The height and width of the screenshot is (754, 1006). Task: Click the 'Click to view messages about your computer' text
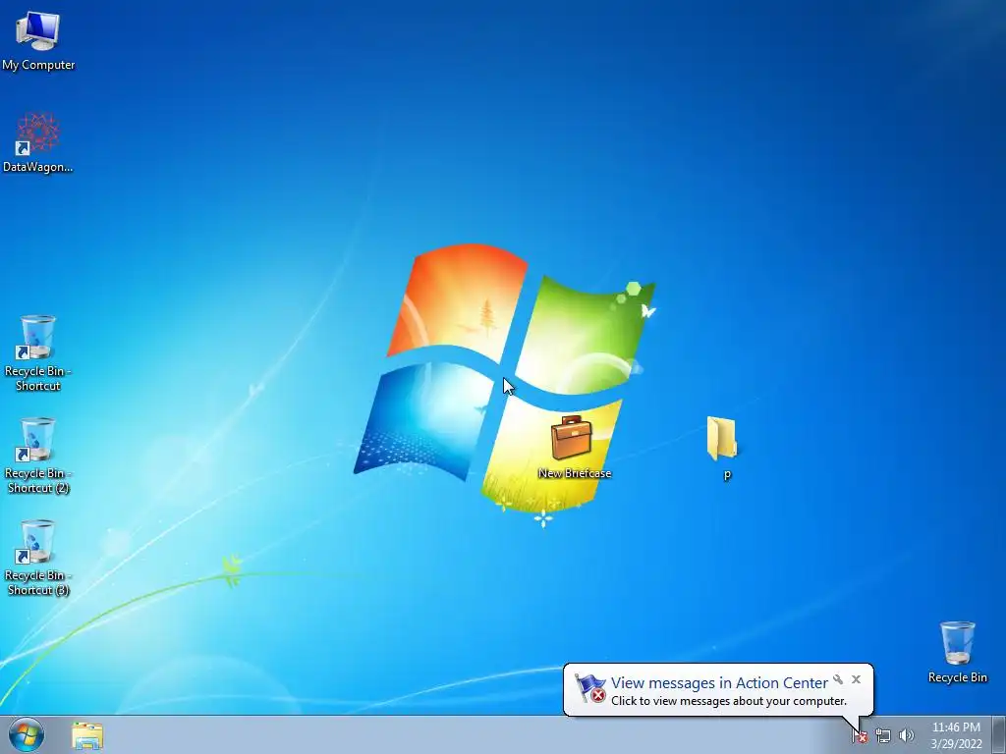click(729, 701)
